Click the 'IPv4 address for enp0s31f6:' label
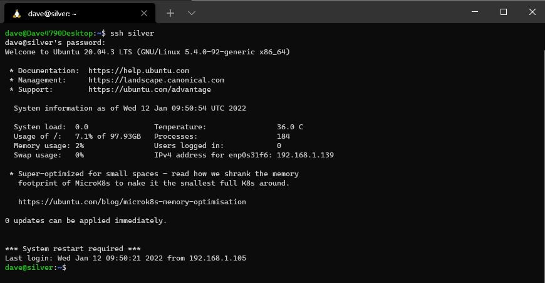This screenshot has height=283, width=545. coord(213,155)
